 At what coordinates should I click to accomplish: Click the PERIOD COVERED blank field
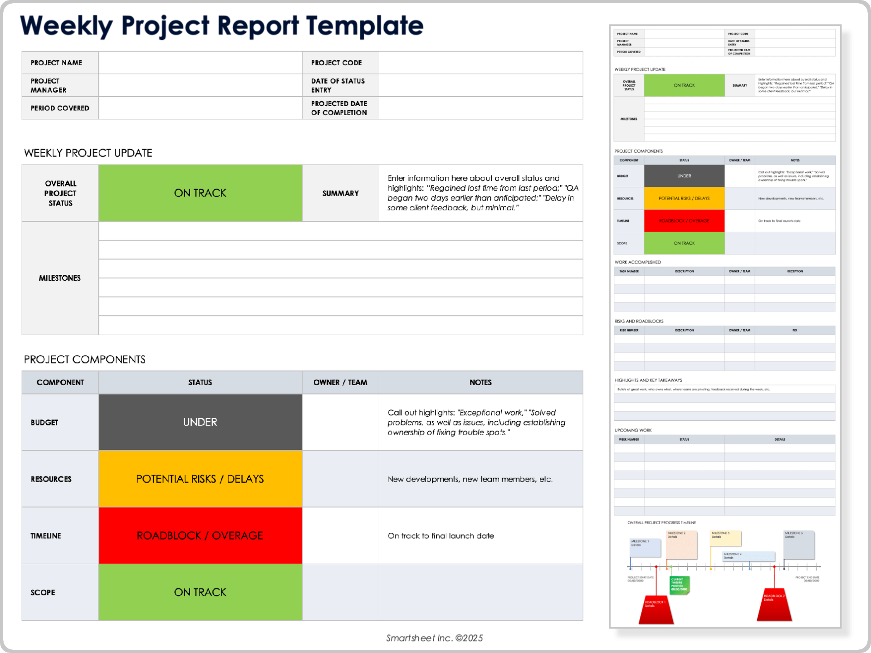[200, 108]
